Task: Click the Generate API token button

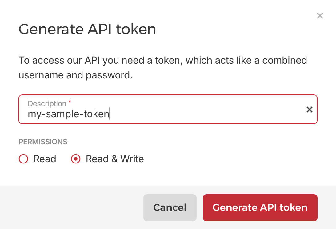Action: point(260,207)
